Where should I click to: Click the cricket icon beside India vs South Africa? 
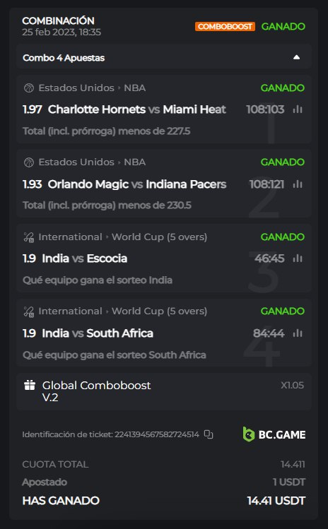(29, 311)
